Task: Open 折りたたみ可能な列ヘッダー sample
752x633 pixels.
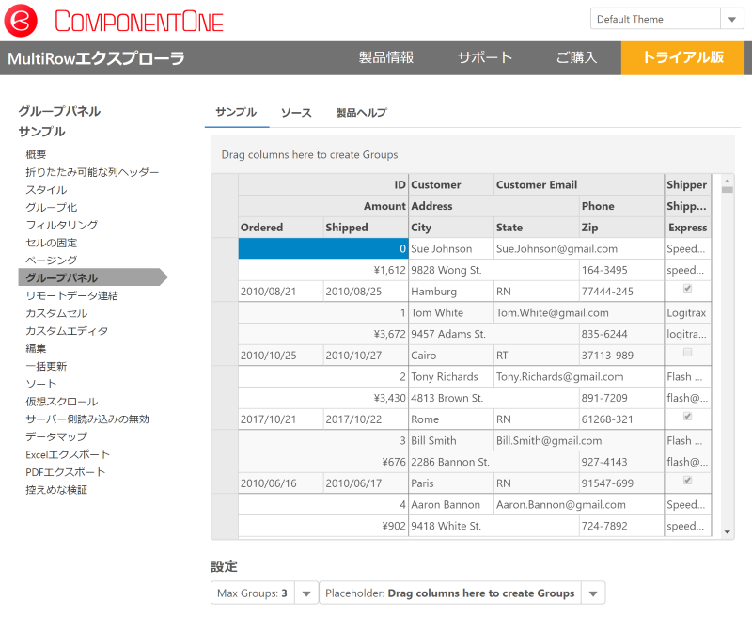Action: (92, 172)
